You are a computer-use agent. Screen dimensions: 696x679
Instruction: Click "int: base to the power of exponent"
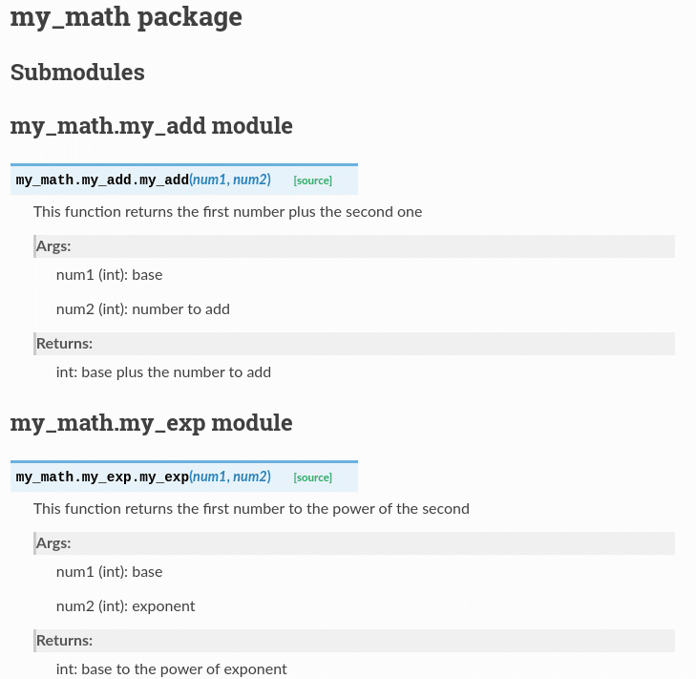[x=171, y=669]
